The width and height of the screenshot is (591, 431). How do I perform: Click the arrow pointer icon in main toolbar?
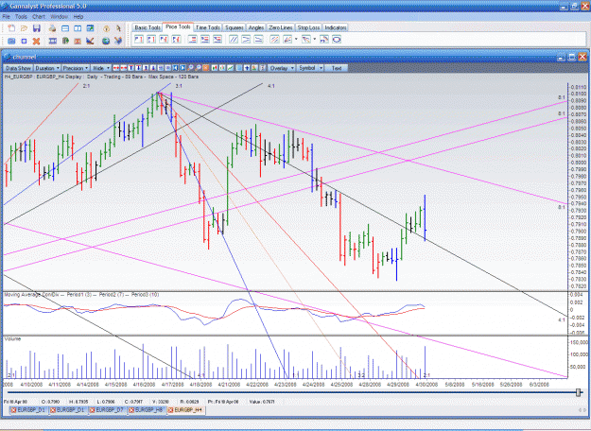(118, 28)
